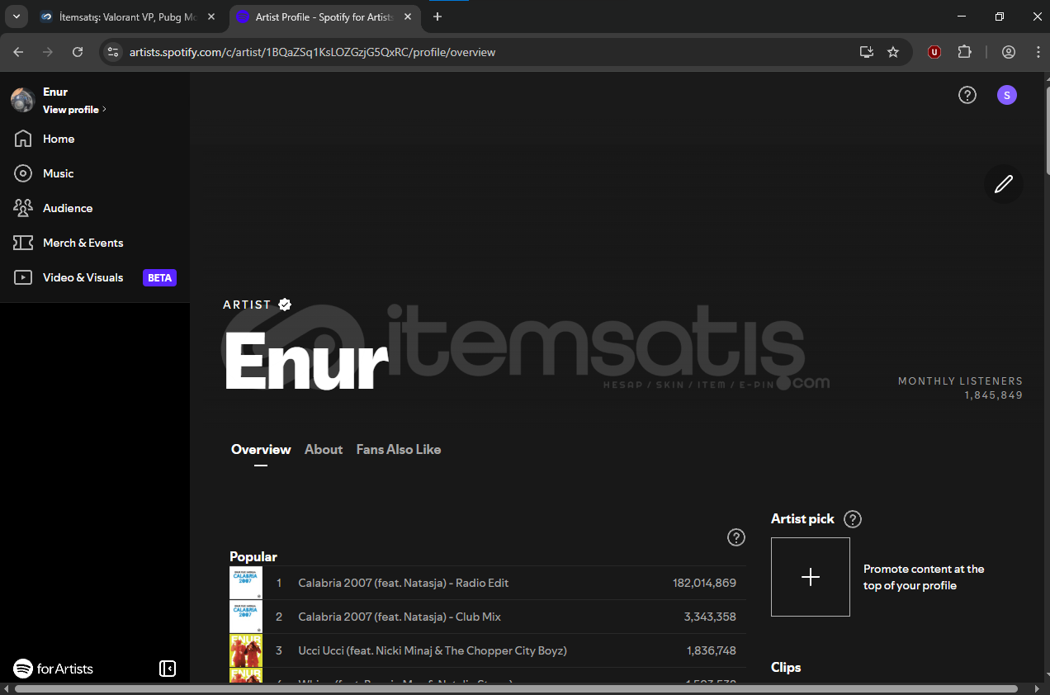The height and width of the screenshot is (695, 1050).
Task: Select Calabria 2007 Radio Edit track thumbnail
Action: pos(245,583)
